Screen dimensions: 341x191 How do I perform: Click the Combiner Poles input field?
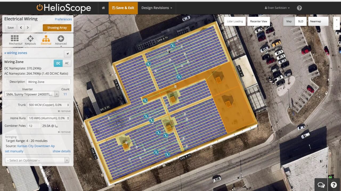pos(34,125)
